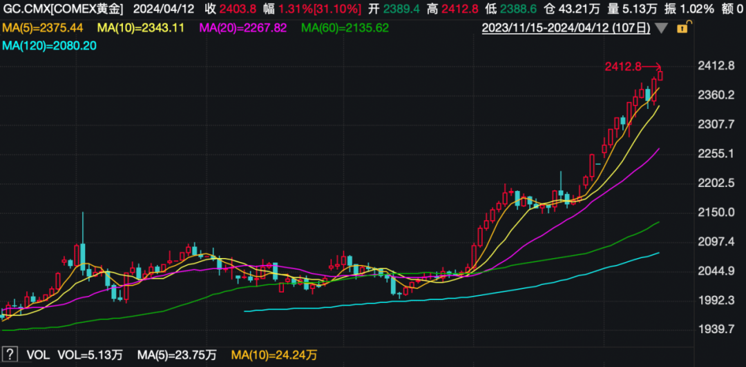Click the GC.CMX[COMEX黄金] symbol title
Screen dimensions: 746x367
click(64, 10)
